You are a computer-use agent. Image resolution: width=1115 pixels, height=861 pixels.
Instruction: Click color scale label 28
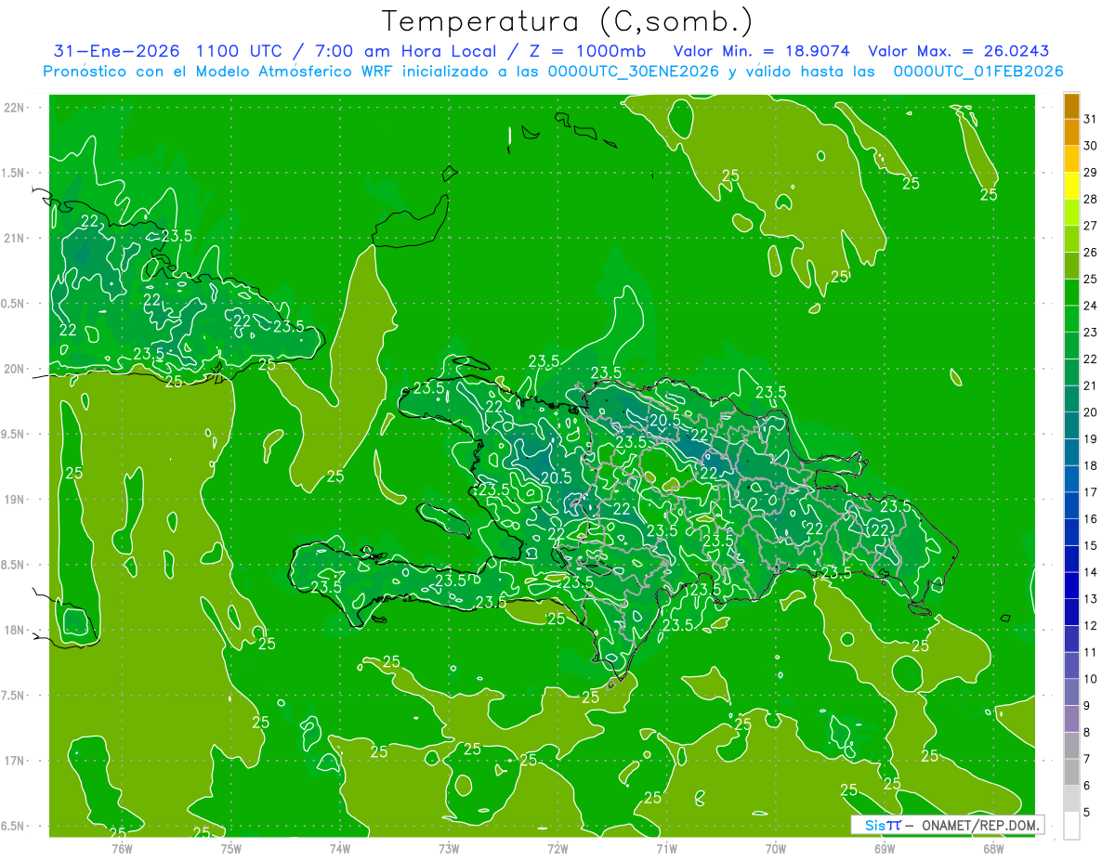pos(1091,199)
